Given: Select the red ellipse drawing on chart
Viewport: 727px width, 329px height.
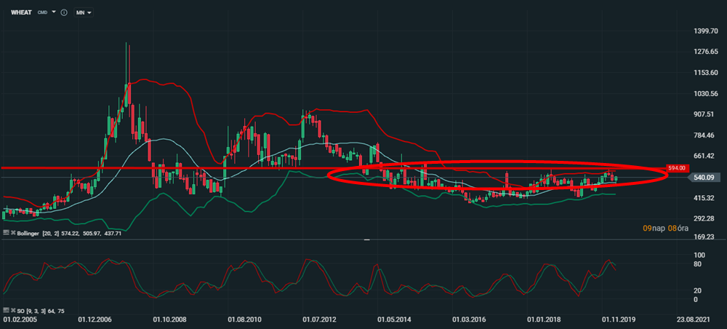Looking at the screenshot, I should click(x=497, y=161).
